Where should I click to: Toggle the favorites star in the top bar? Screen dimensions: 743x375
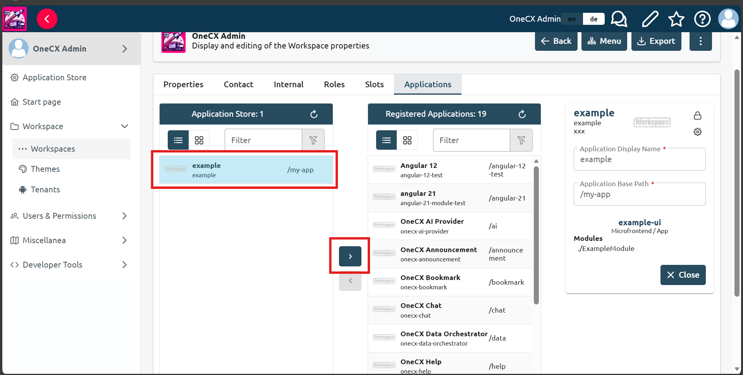click(x=676, y=19)
